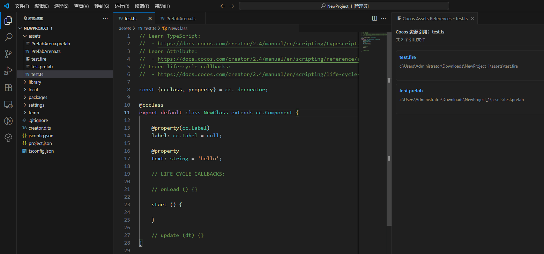The height and width of the screenshot is (254, 544).
Task: Close the test.ts editor tab
Action: click(150, 18)
